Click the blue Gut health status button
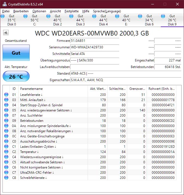This screenshot has width=184, height=195. click(16, 53)
